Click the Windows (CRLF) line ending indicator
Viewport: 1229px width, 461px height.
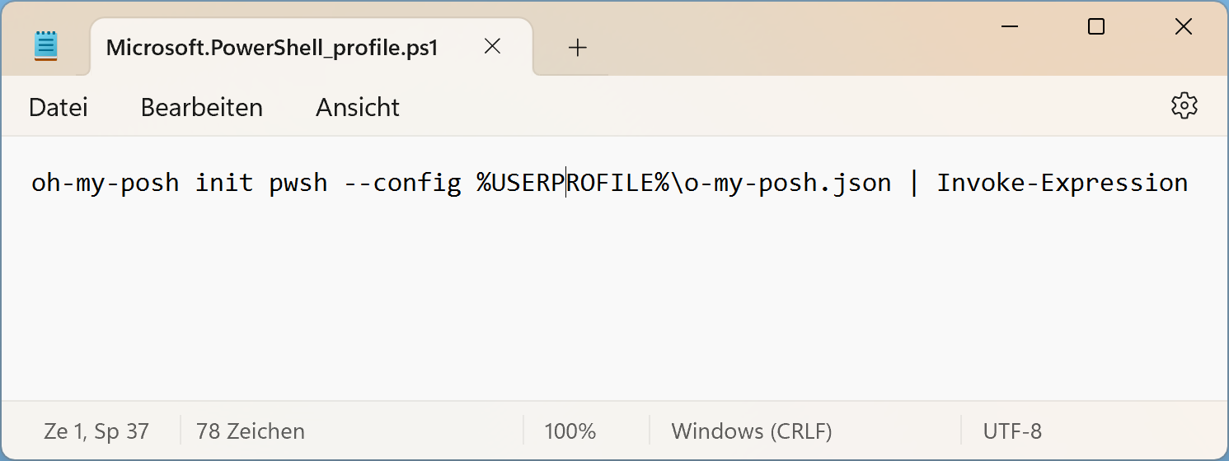click(x=751, y=431)
